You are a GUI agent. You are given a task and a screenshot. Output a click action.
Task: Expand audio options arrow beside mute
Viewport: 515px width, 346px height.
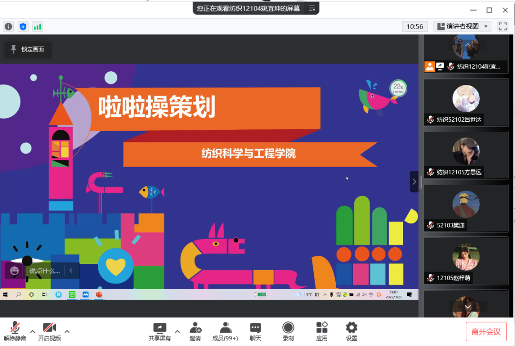pos(32,331)
